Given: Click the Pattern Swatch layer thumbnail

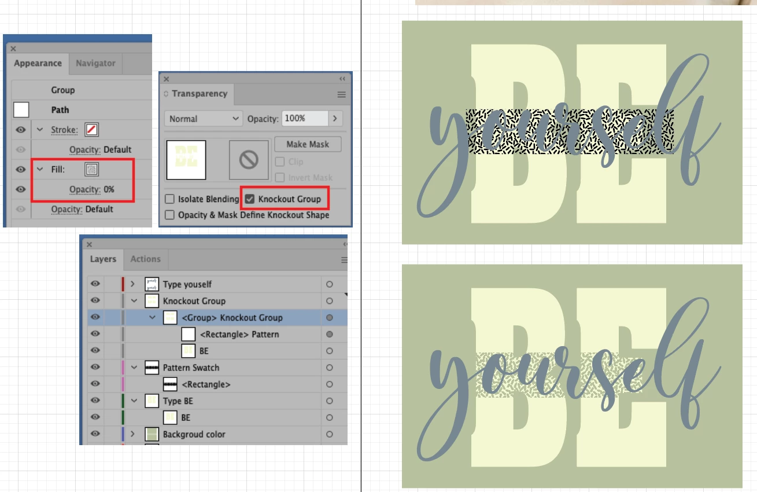Looking at the screenshot, I should 152,368.
